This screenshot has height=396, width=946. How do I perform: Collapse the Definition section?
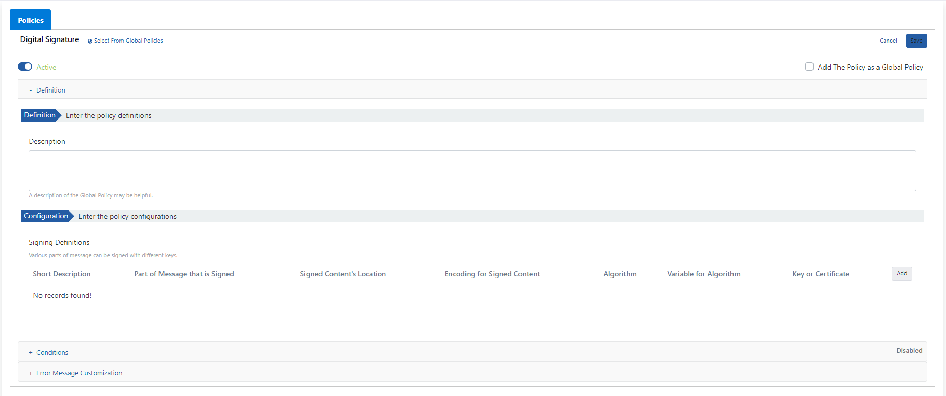(50, 90)
